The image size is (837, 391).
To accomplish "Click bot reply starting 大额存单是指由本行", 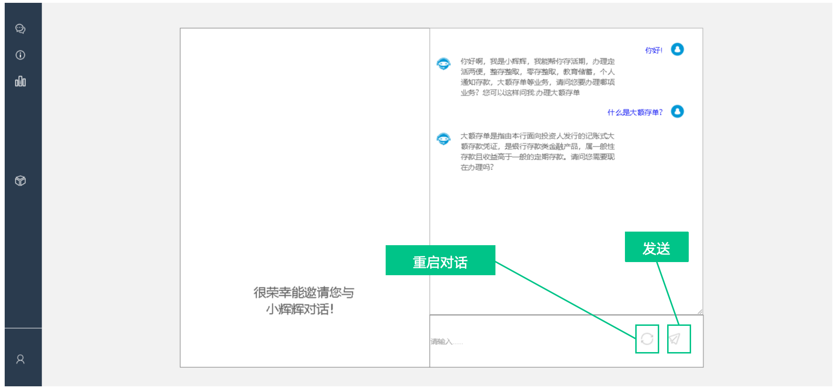I will [x=538, y=151].
